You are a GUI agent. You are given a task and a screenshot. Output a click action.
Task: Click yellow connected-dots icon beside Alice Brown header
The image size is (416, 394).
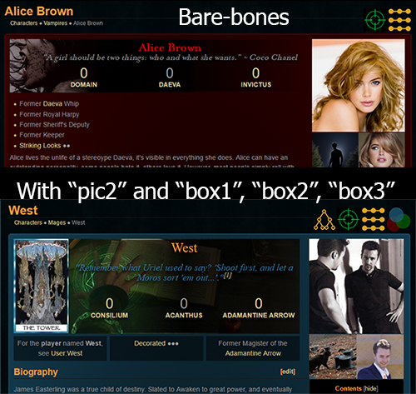399,20
